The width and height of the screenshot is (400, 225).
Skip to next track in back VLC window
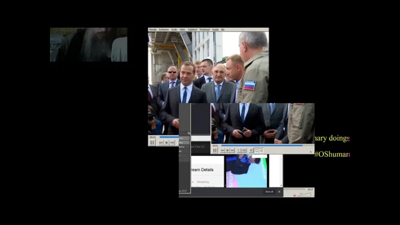coord(172,142)
